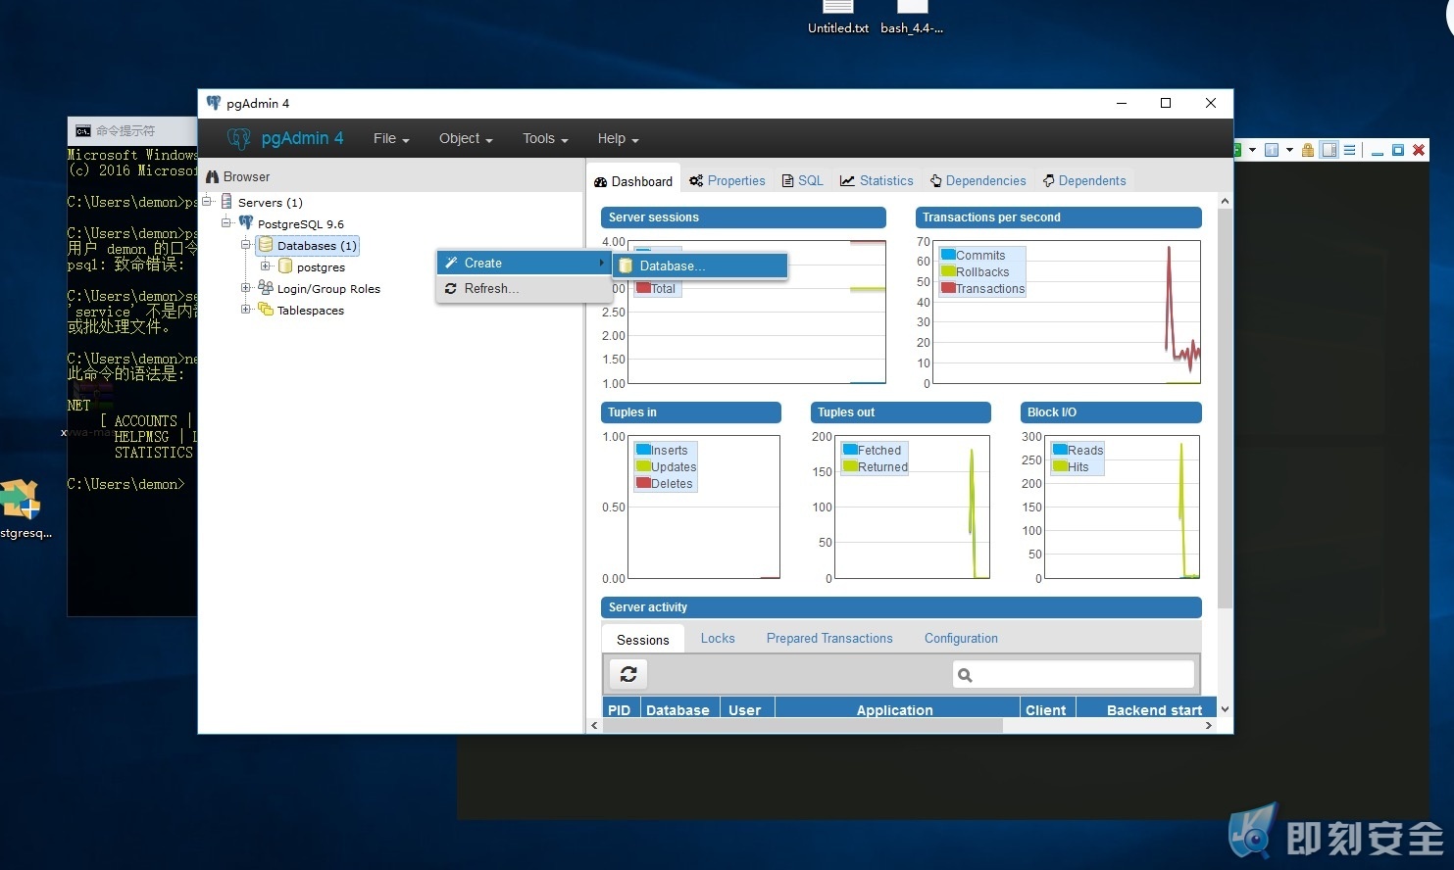
Task: Click the chart icon on Statistics tab
Action: [848, 181]
